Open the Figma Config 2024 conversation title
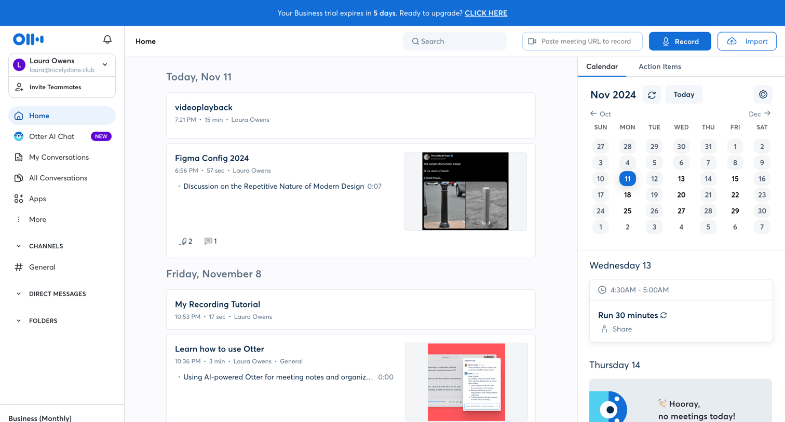 212,158
